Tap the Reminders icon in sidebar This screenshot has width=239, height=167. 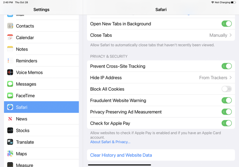pos(10,61)
